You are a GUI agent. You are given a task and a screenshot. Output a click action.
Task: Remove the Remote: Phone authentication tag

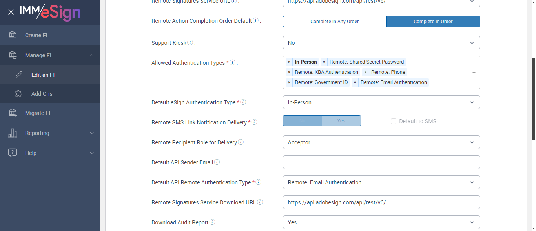(x=365, y=72)
